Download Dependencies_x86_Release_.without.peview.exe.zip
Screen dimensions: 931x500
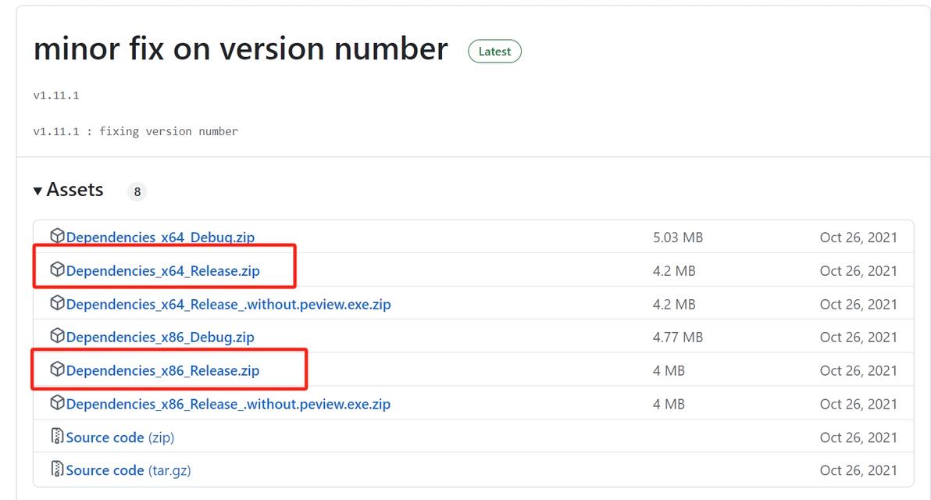tap(228, 405)
